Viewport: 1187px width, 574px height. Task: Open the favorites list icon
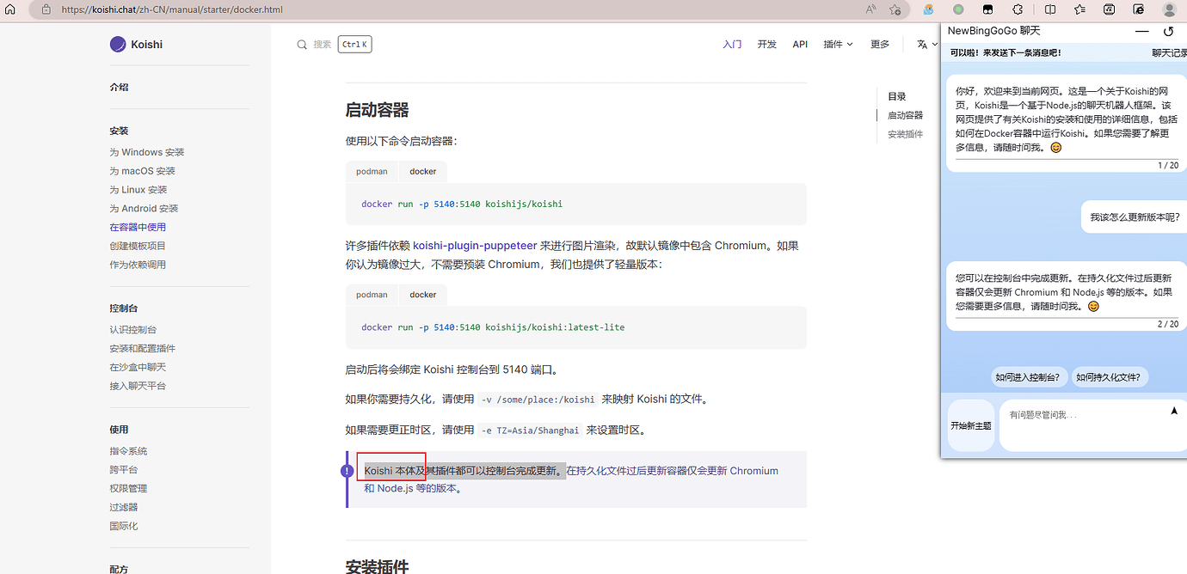(x=1080, y=9)
